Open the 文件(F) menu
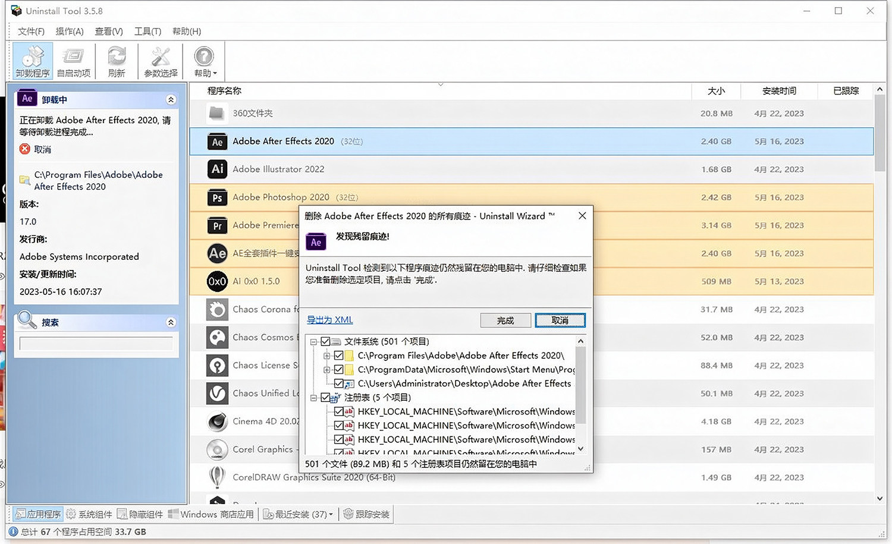The width and height of the screenshot is (892, 544). click(31, 32)
